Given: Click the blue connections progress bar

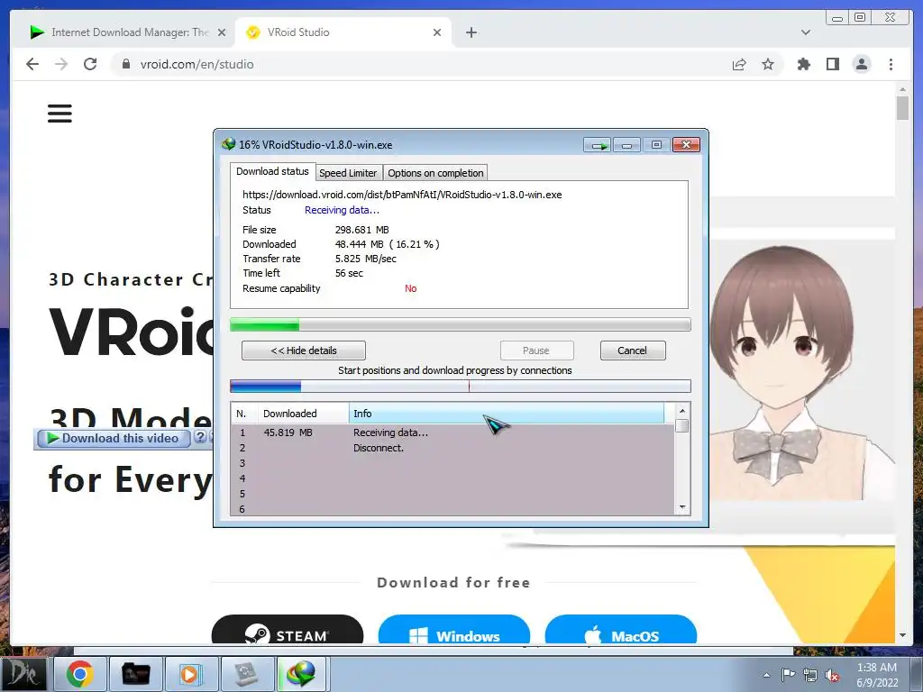Looking at the screenshot, I should 460,386.
